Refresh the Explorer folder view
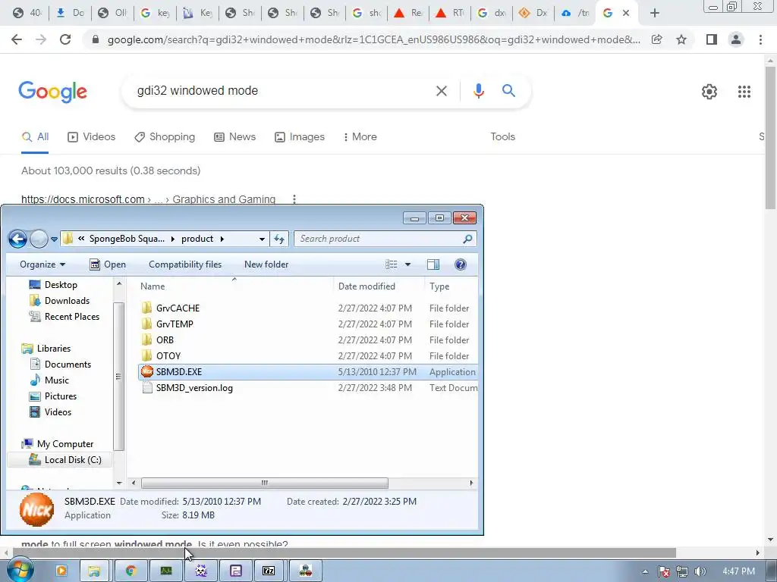This screenshot has width=777, height=582. (279, 239)
